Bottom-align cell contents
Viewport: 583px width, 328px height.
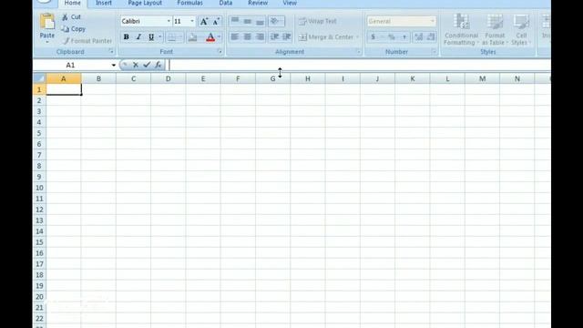(x=260, y=21)
